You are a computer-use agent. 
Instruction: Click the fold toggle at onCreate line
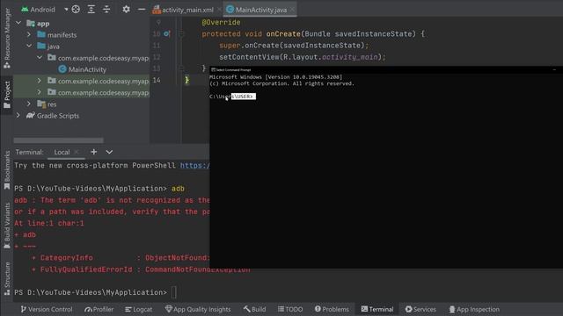(181, 33)
